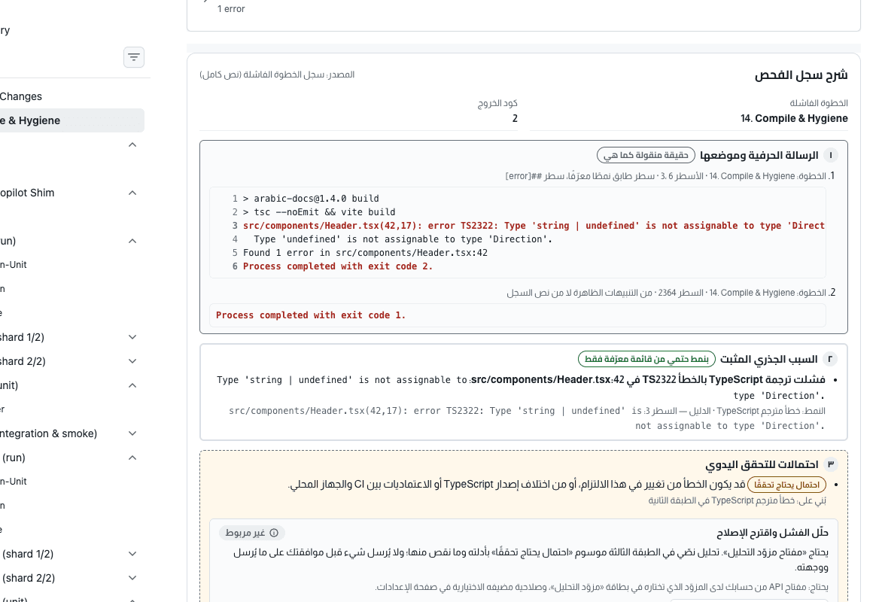Click the heading «الرسالة الحرفية وموضعها»
The height and width of the screenshot is (602, 879).
(759, 155)
